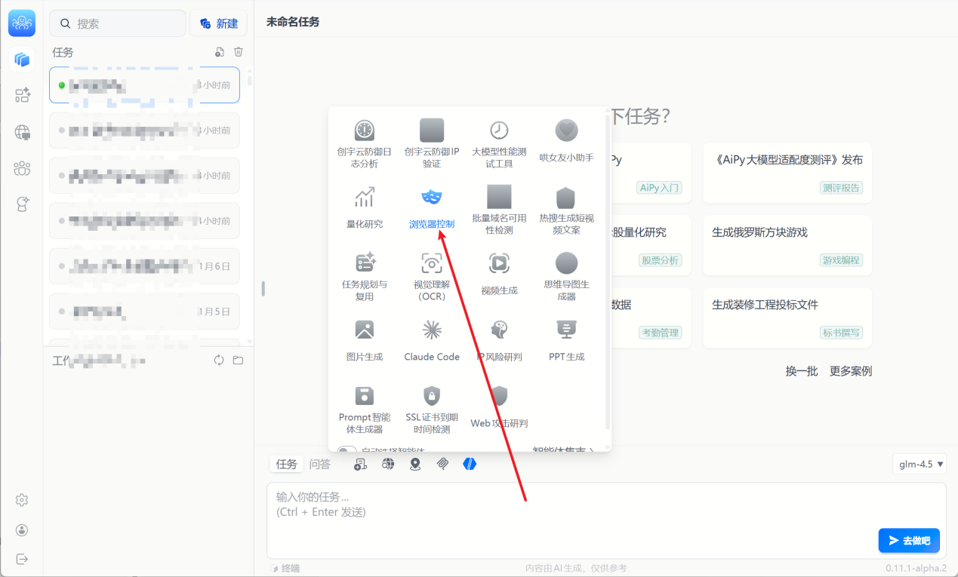Open the globe icon in left sidebar
Image resolution: width=958 pixels, height=577 pixels.
[22, 133]
